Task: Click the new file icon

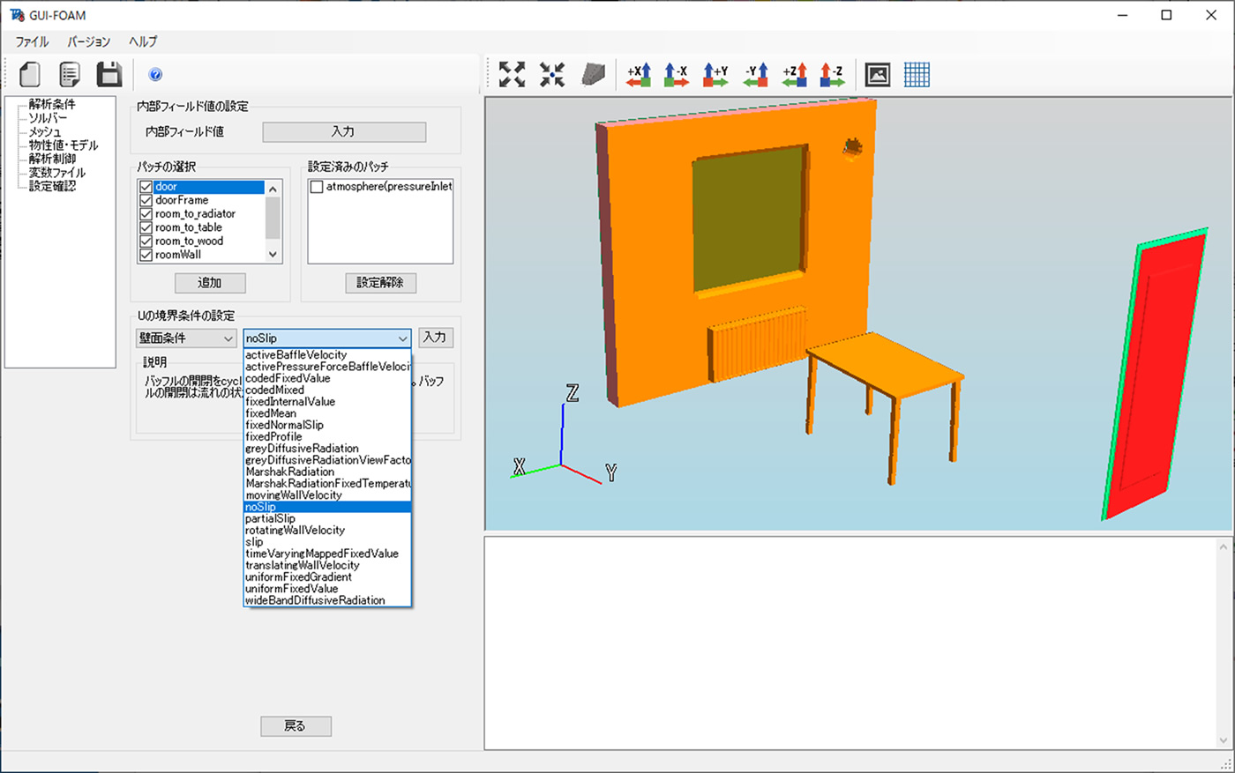Action: (x=30, y=75)
